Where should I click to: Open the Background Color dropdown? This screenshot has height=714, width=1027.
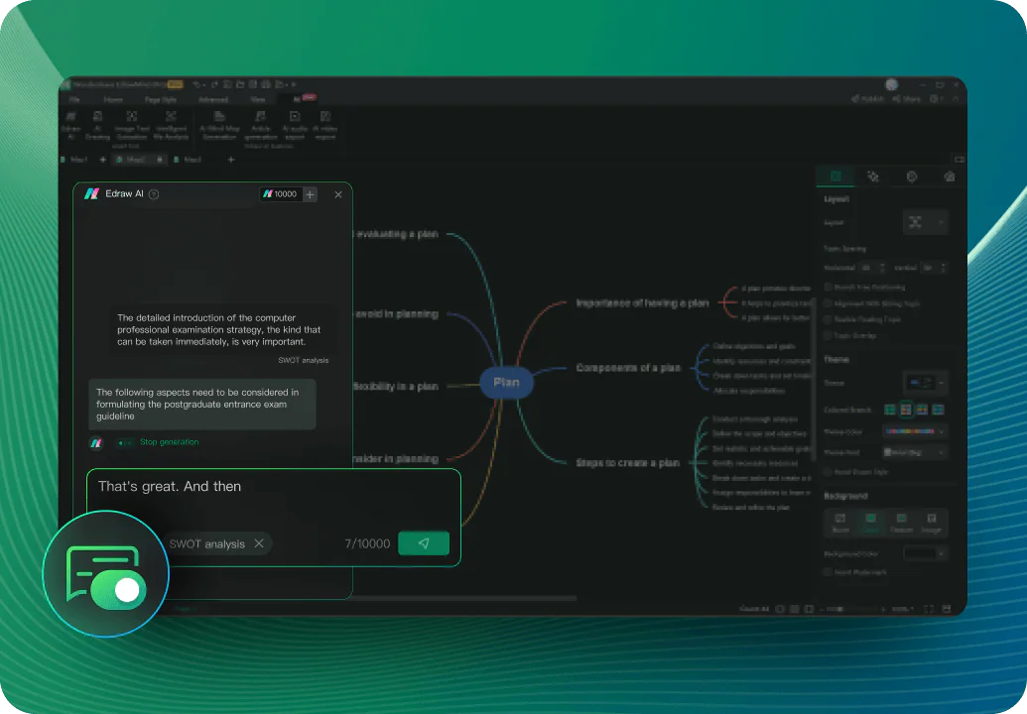tap(925, 553)
